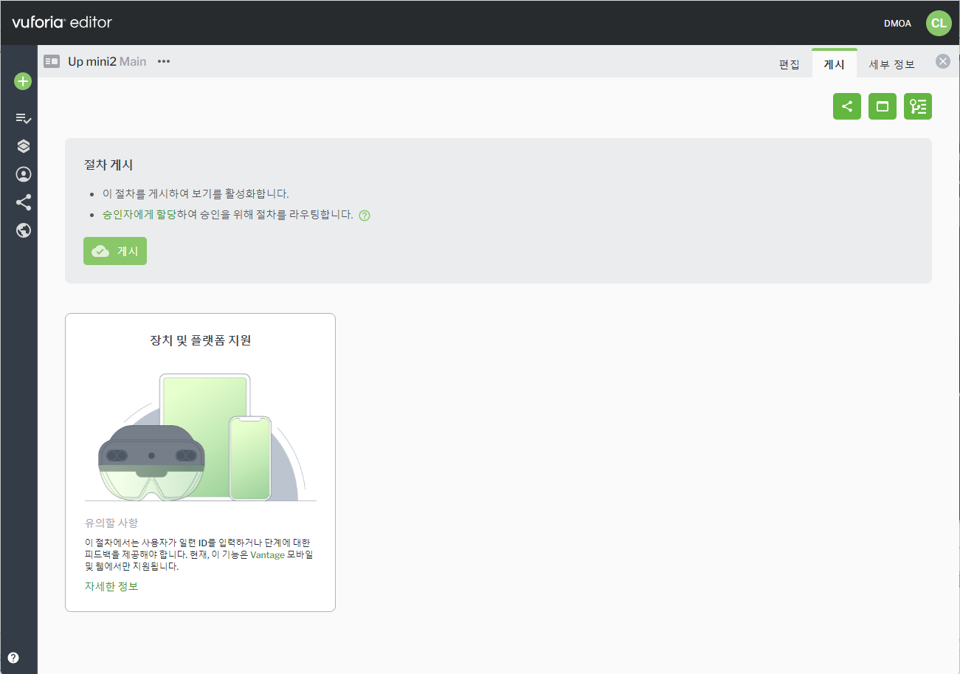Click the green window preview button

tap(882, 106)
